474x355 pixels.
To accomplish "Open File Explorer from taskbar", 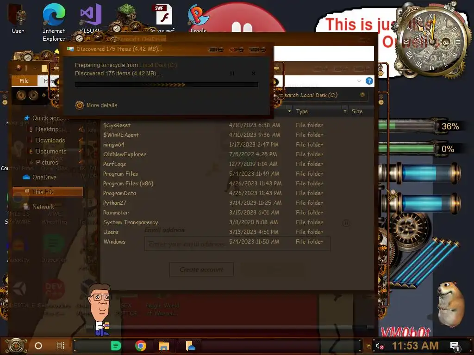I will (163, 346).
